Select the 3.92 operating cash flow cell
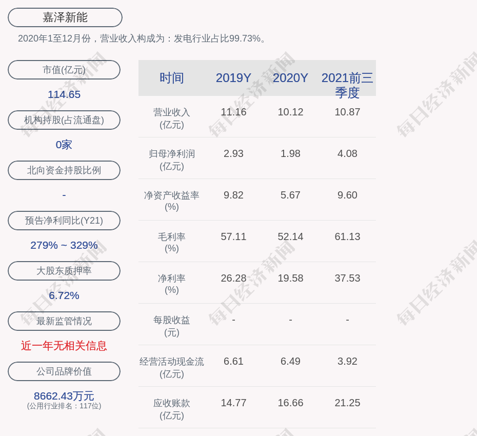Screen dimensions: 477x436 pyautogui.click(x=347, y=361)
